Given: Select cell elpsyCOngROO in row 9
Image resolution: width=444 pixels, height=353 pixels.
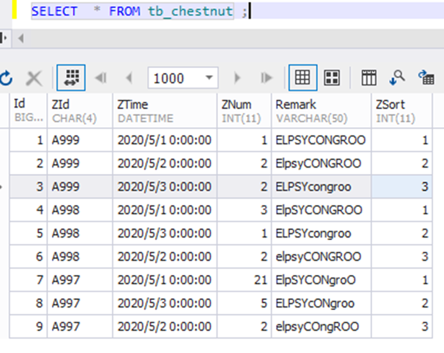Looking at the screenshot, I should [322, 327].
